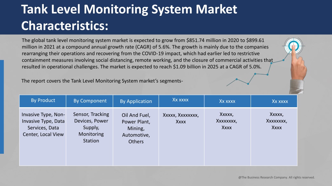This screenshot has height=186, width=332.
Task: Select the 'By Product' table header
Action: click(43, 101)
